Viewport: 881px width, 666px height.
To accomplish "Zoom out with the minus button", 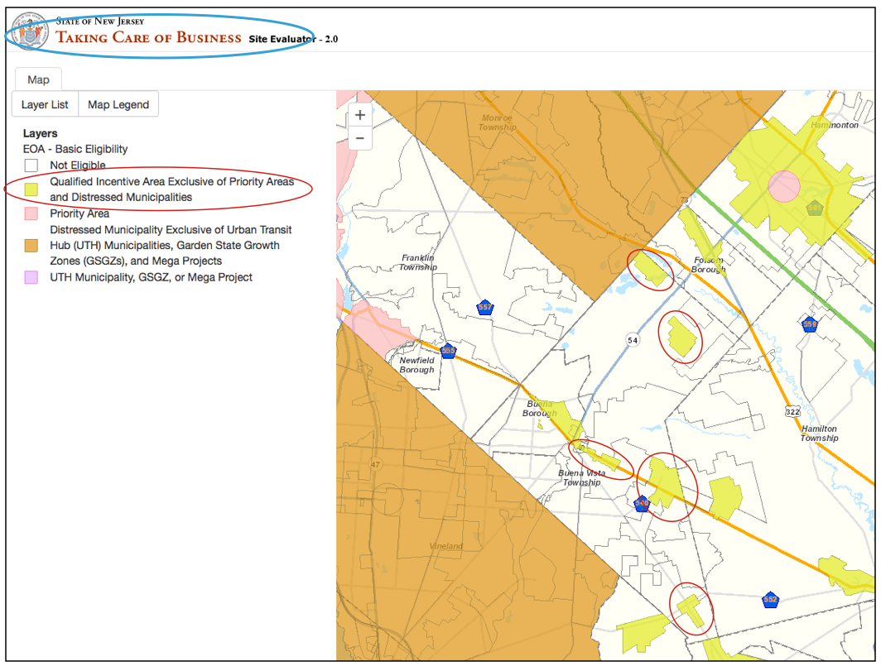I will coord(360,138).
